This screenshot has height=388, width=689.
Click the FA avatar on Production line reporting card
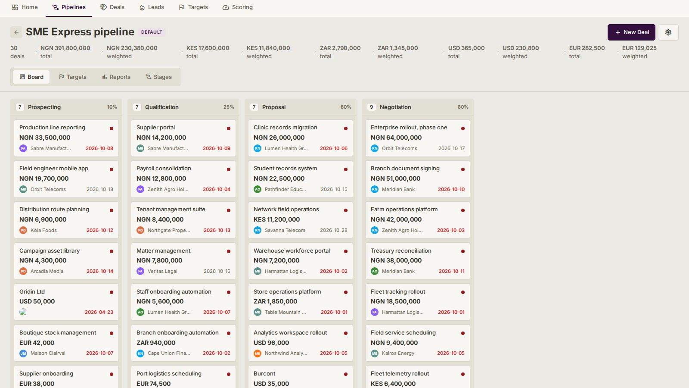tap(23, 148)
